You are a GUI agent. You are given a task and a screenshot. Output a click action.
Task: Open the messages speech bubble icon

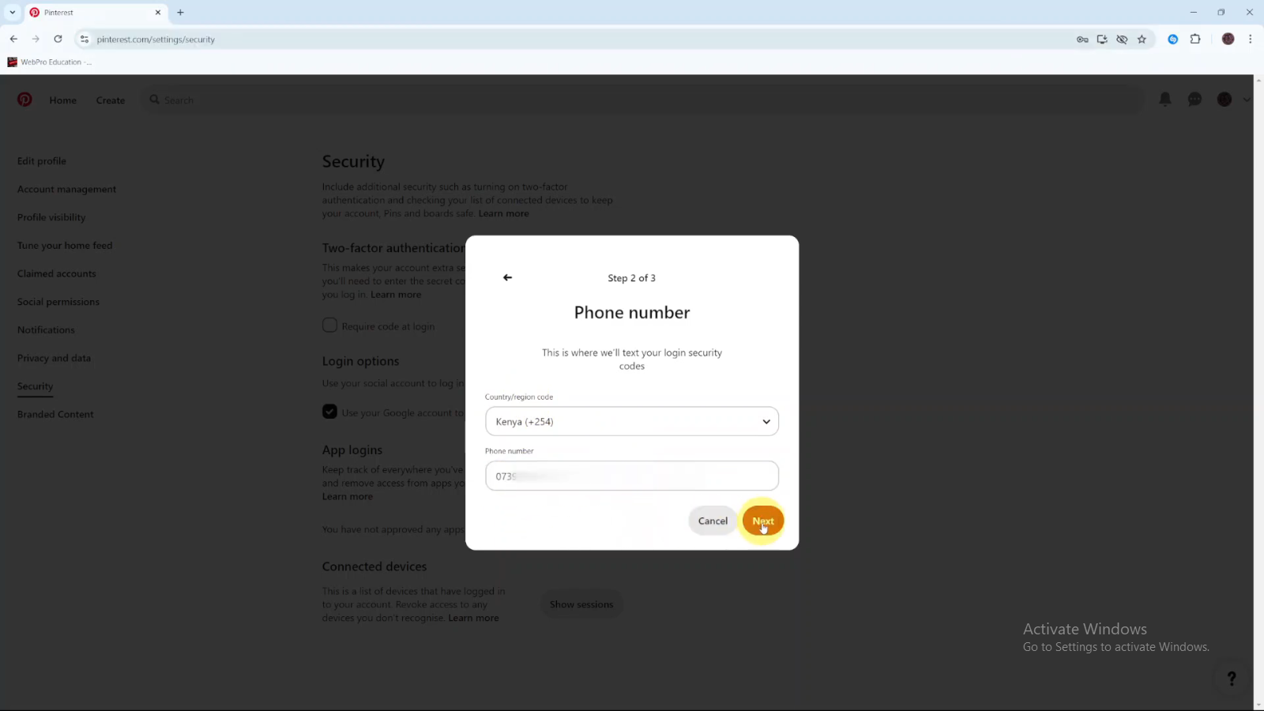click(x=1194, y=99)
